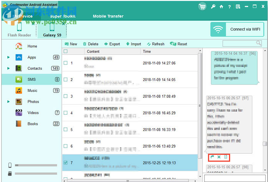The height and width of the screenshot is (182, 268).
Task: Close the Galaxy S9 device tab
Action: click(63, 24)
